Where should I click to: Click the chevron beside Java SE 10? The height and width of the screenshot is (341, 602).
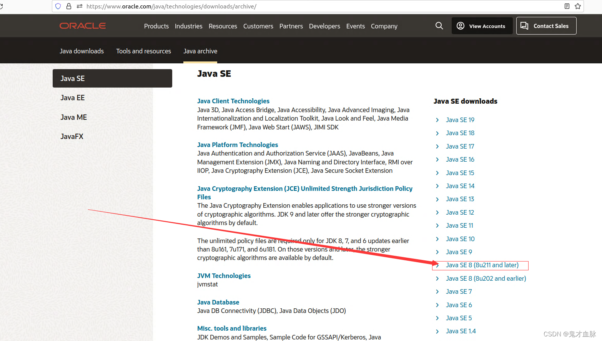click(x=437, y=239)
